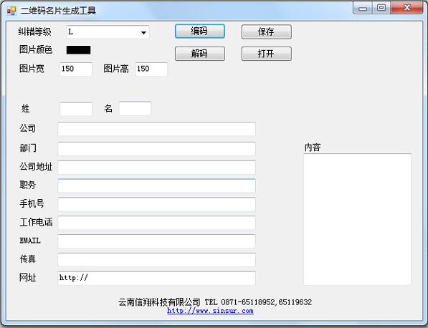This screenshot has width=428, height=328.
Task: Click the 打开 open button
Action: pos(267,54)
